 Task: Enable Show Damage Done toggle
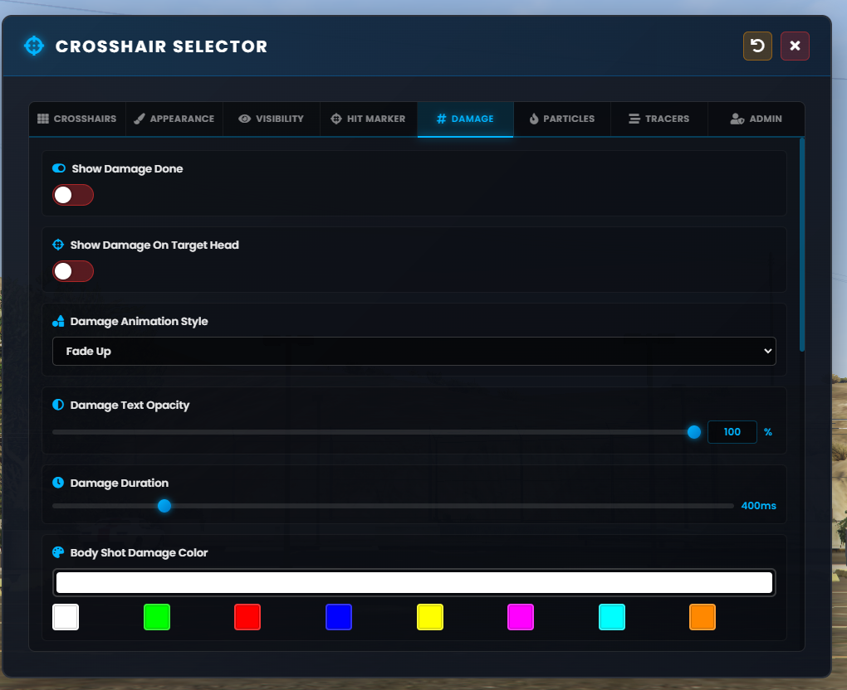(x=73, y=195)
